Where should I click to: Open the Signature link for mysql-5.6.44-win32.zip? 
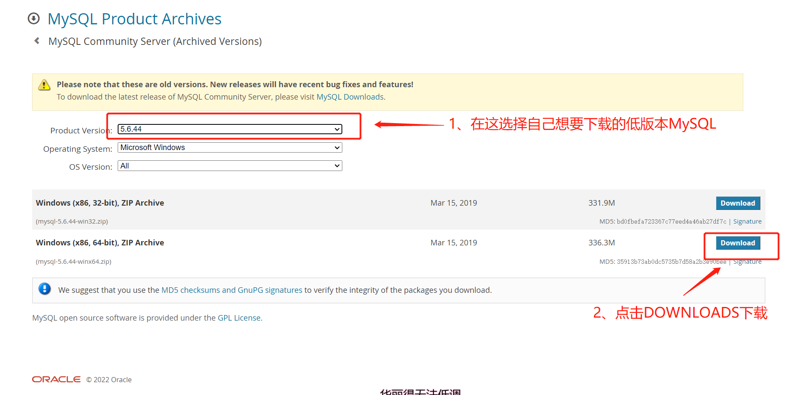pyautogui.click(x=748, y=221)
